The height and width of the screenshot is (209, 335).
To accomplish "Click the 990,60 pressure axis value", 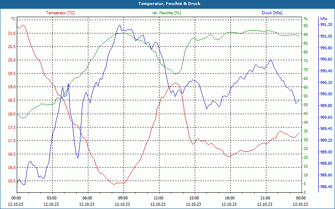I will point(326,59).
